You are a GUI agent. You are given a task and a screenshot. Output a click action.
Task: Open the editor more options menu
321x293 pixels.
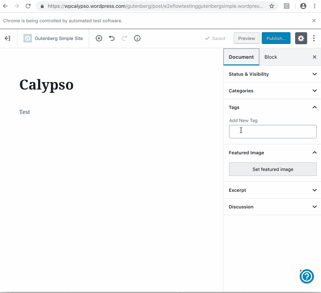pyautogui.click(x=314, y=38)
